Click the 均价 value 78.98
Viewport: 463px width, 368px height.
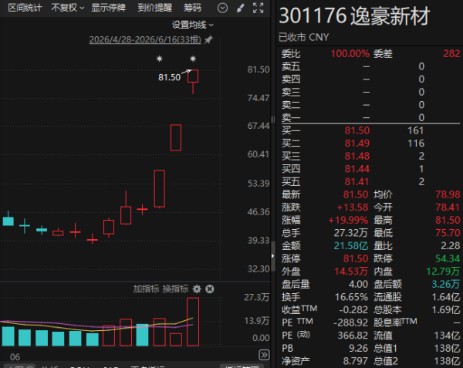[448, 194]
